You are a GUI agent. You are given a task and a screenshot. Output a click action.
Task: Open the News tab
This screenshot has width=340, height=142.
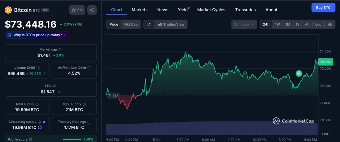[x=163, y=10]
